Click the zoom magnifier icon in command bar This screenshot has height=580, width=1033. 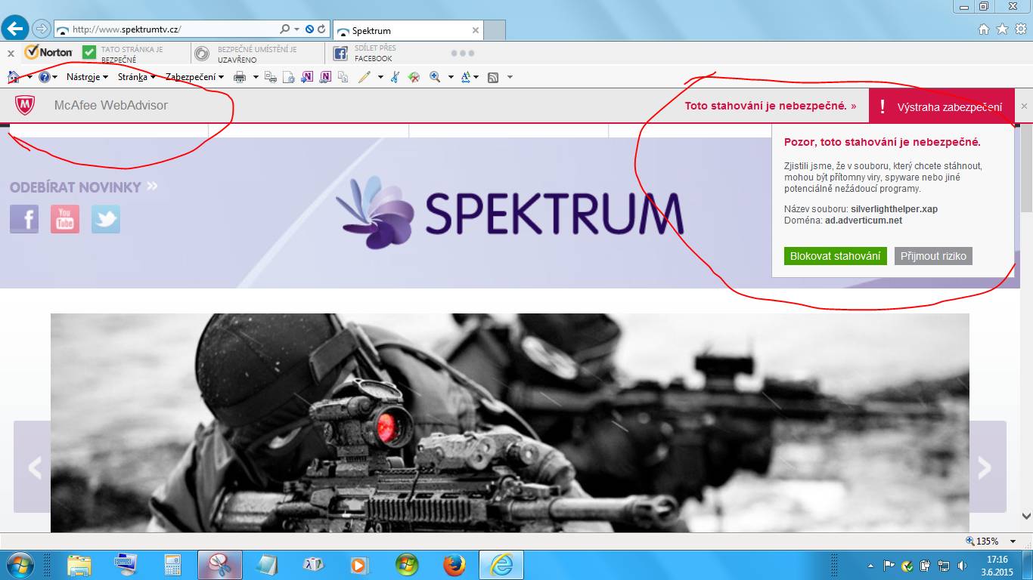pyautogui.click(x=435, y=77)
